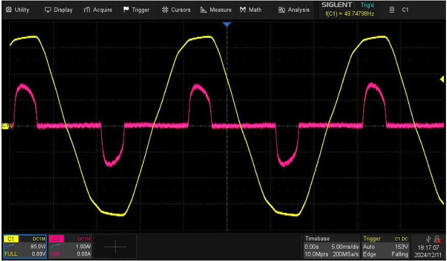Click C1 coupling label DC1M
The height and width of the screenshot is (261, 447).
click(39, 239)
